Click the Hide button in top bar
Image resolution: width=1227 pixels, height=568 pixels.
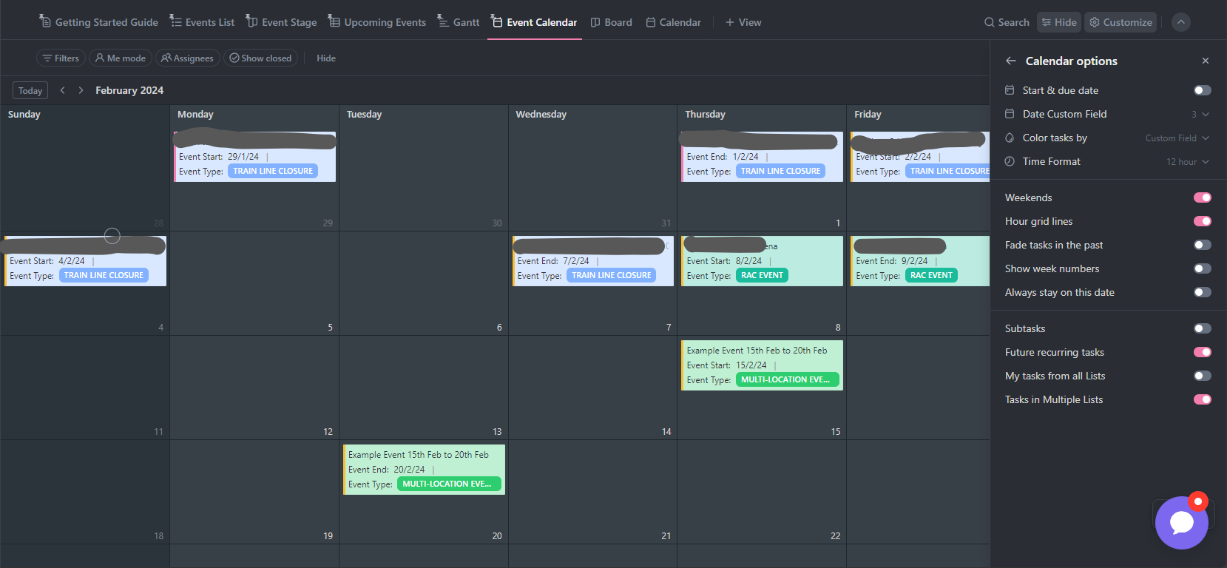point(1059,22)
